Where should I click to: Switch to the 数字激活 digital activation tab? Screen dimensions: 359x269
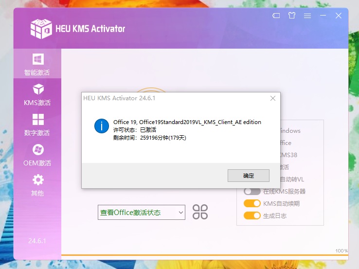pyautogui.click(x=37, y=125)
